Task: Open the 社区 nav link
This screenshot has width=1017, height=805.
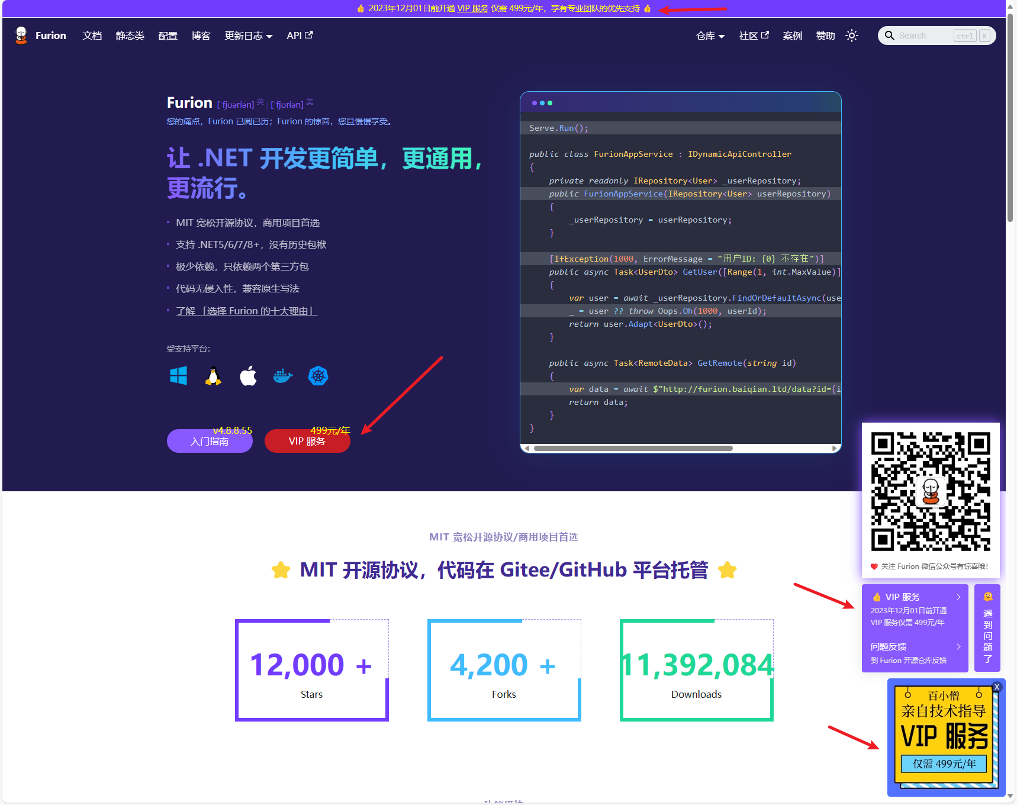Action: click(754, 36)
